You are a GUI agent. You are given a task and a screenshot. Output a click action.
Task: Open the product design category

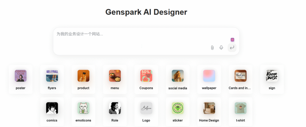83,79
